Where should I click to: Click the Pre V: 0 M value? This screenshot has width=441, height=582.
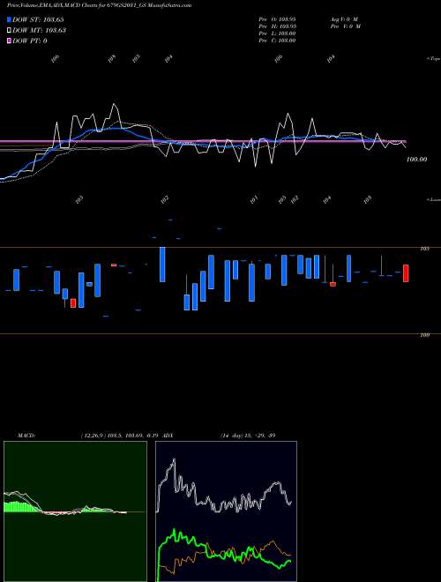pyautogui.click(x=346, y=26)
